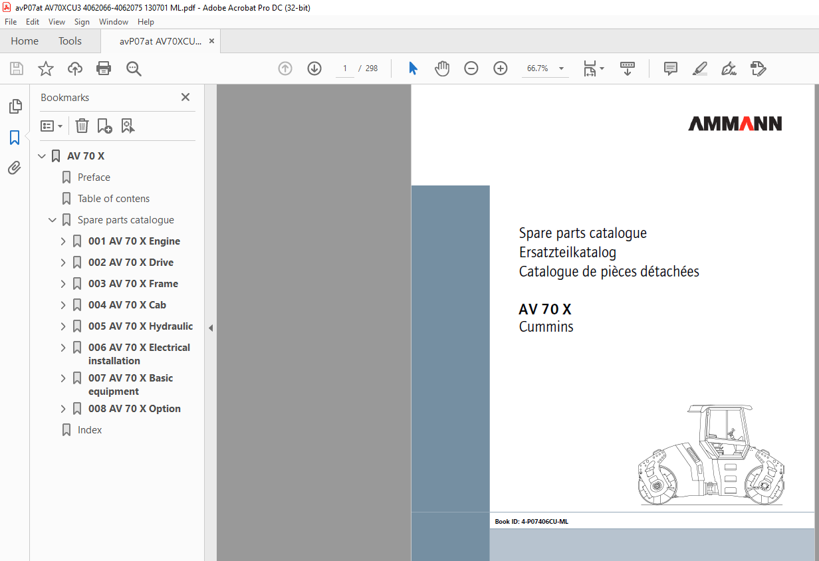
Task: Click the page number field
Action: point(344,68)
